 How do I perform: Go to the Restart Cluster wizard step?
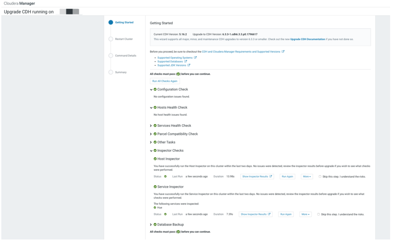(124, 39)
